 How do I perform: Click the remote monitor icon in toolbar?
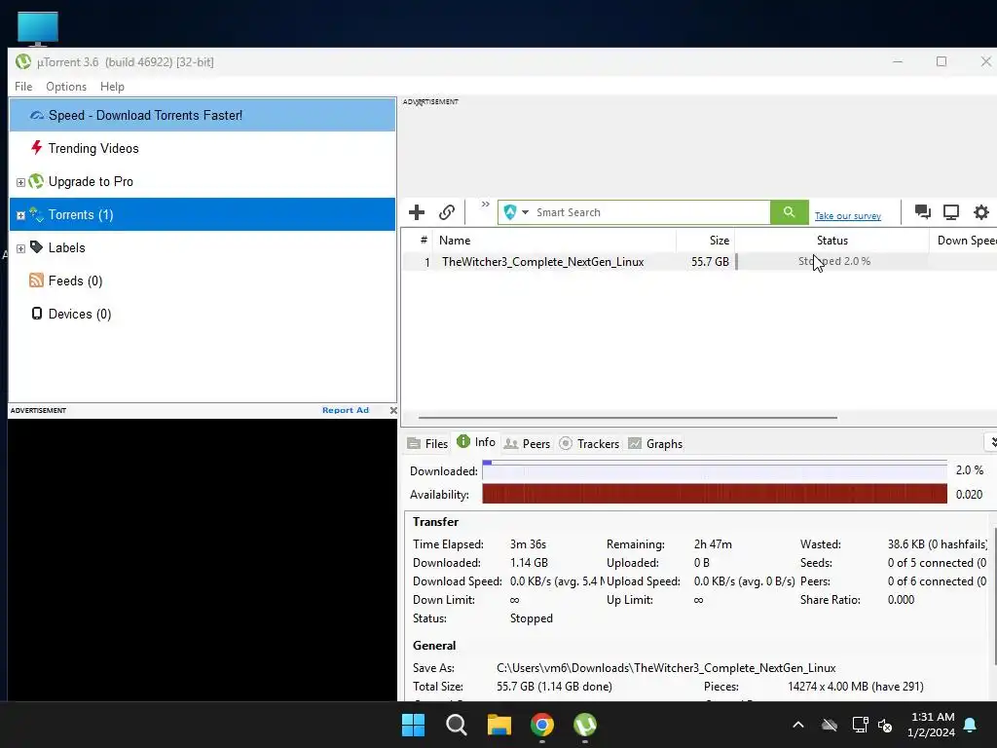pyautogui.click(x=951, y=211)
